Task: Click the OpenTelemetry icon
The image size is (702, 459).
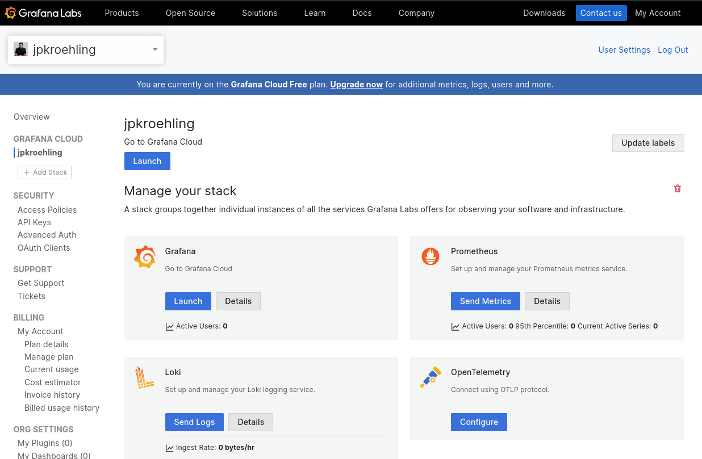Action: click(x=431, y=377)
